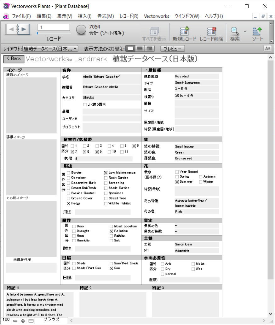The height and width of the screenshot is (325, 275).
Task: Switch to list view icon
Action: 140,49
